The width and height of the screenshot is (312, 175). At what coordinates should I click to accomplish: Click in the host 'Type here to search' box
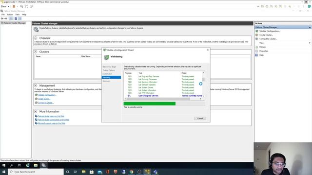click(36, 172)
